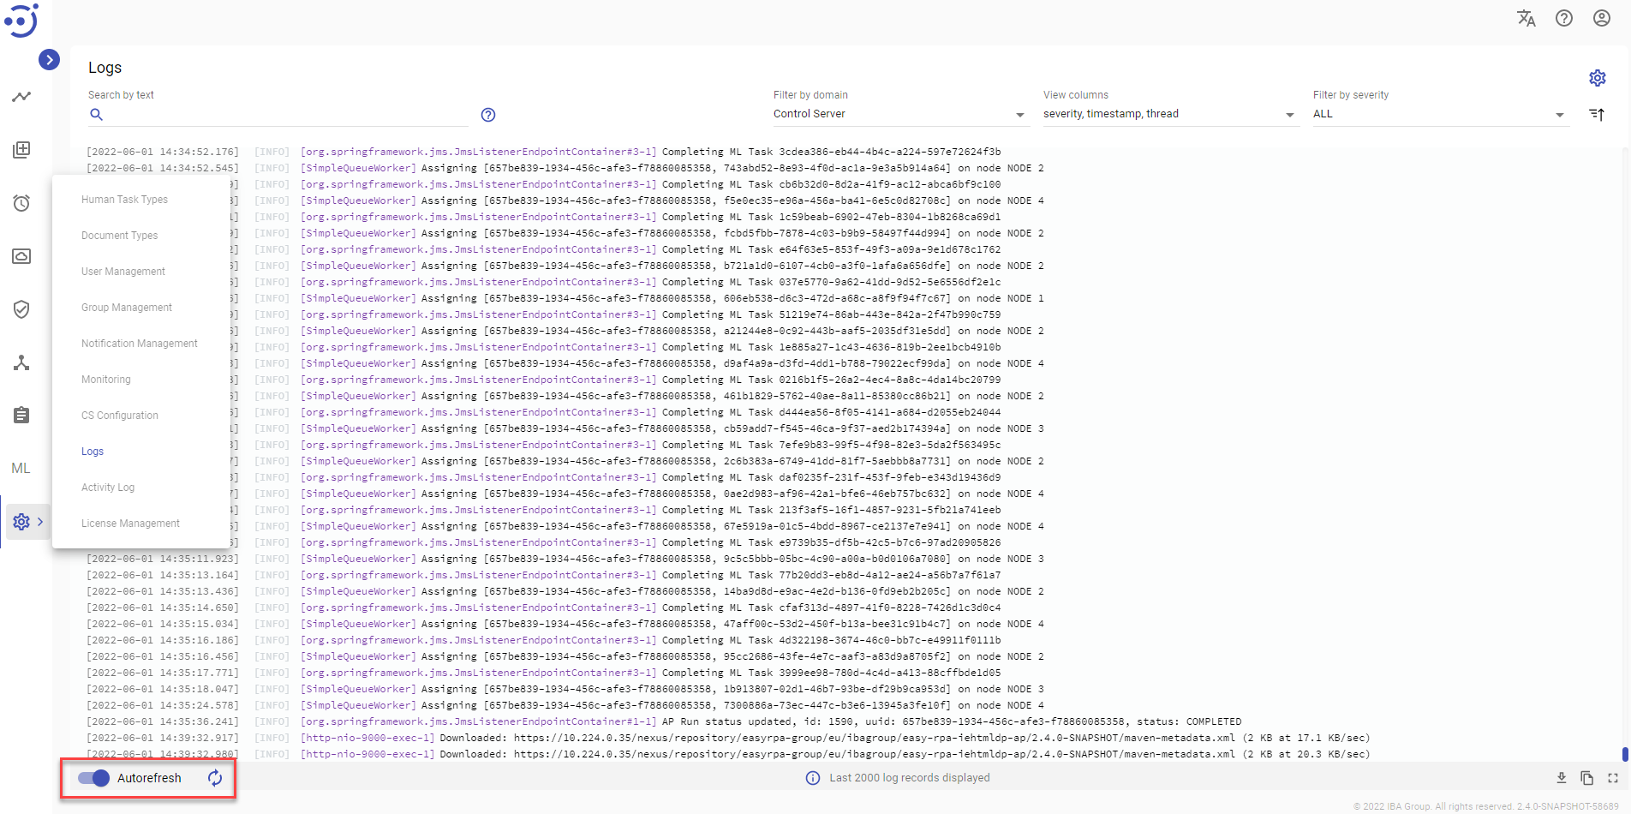This screenshot has height=814, width=1631.
Task: Click the blue gear settings icon
Action: [x=1598, y=78]
